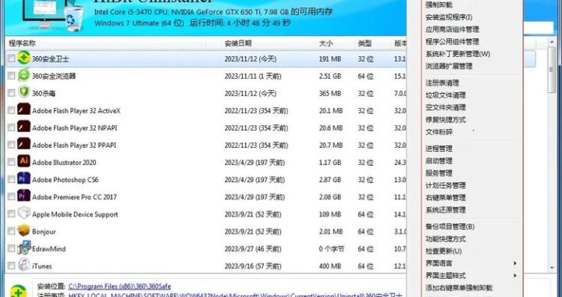This screenshot has height=297, width=562.
Task: Click the 360安全浏览器 program icon
Action: [x=23, y=75]
